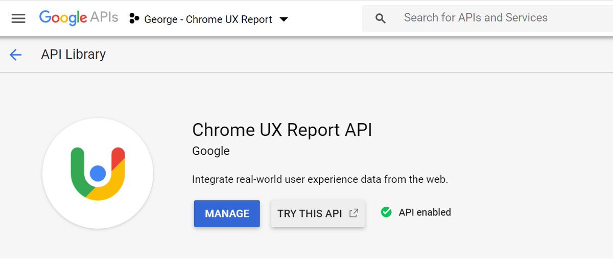This screenshot has width=613, height=266.
Task: Focus the Search for APIs and Services field
Action: (x=487, y=18)
